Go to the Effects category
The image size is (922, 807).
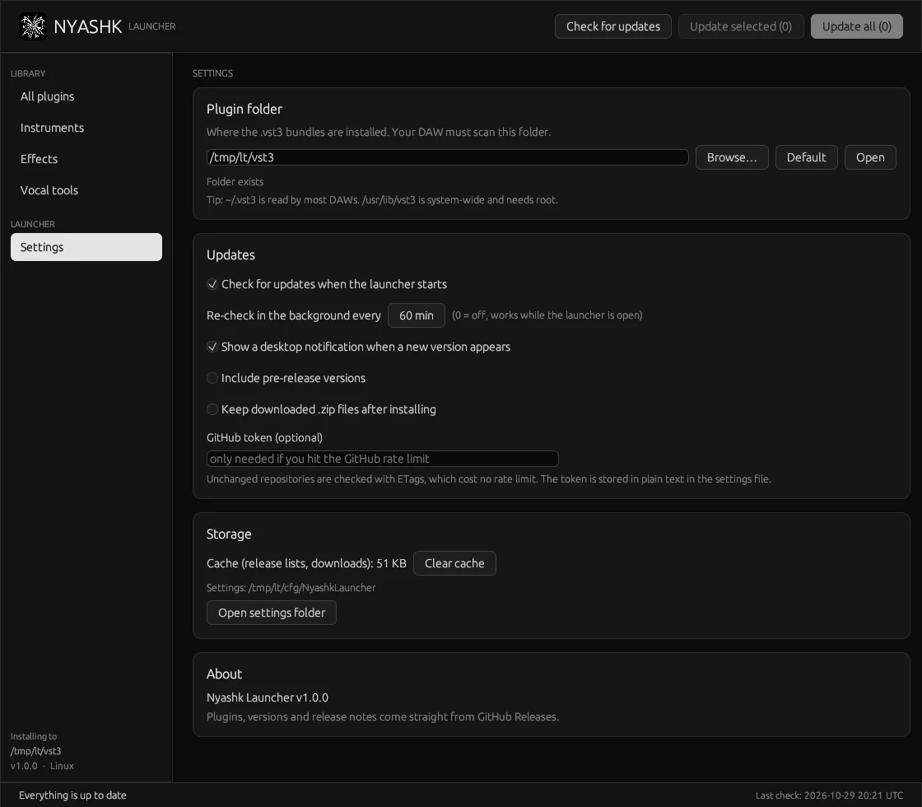86,159
